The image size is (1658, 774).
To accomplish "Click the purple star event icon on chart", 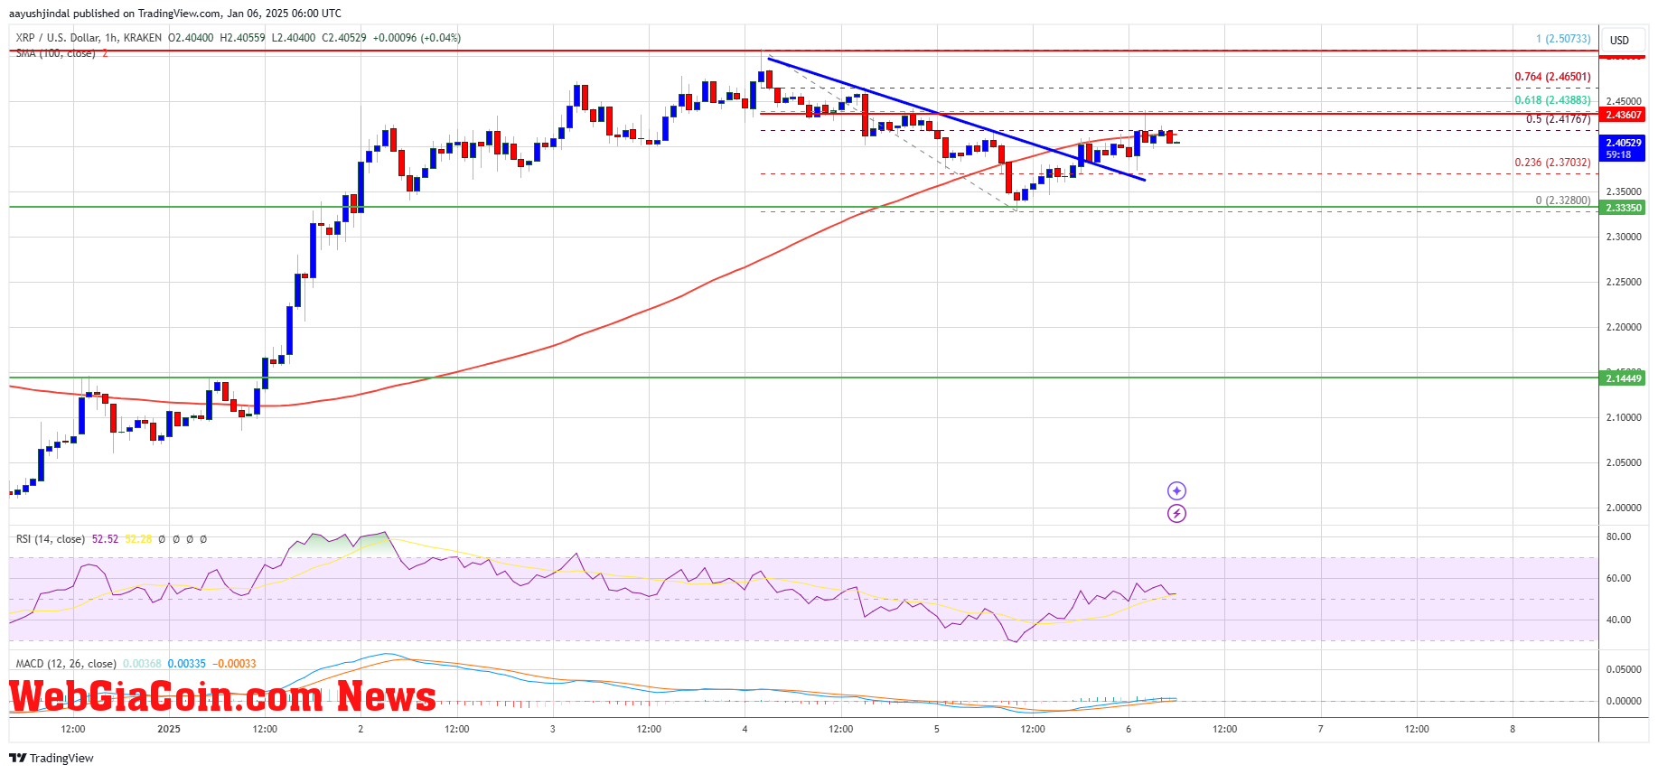I will [x=1176, y=490].
